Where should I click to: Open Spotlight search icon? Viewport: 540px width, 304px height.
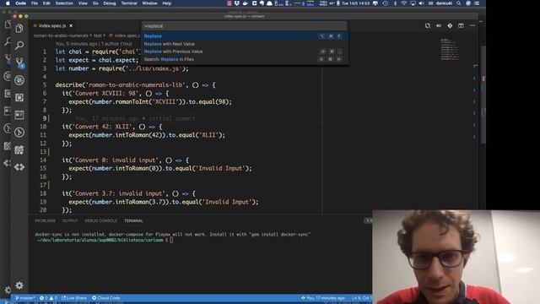(459, 3)
